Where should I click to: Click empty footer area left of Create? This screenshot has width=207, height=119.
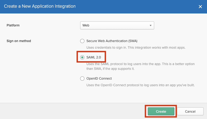coord(73,111)
